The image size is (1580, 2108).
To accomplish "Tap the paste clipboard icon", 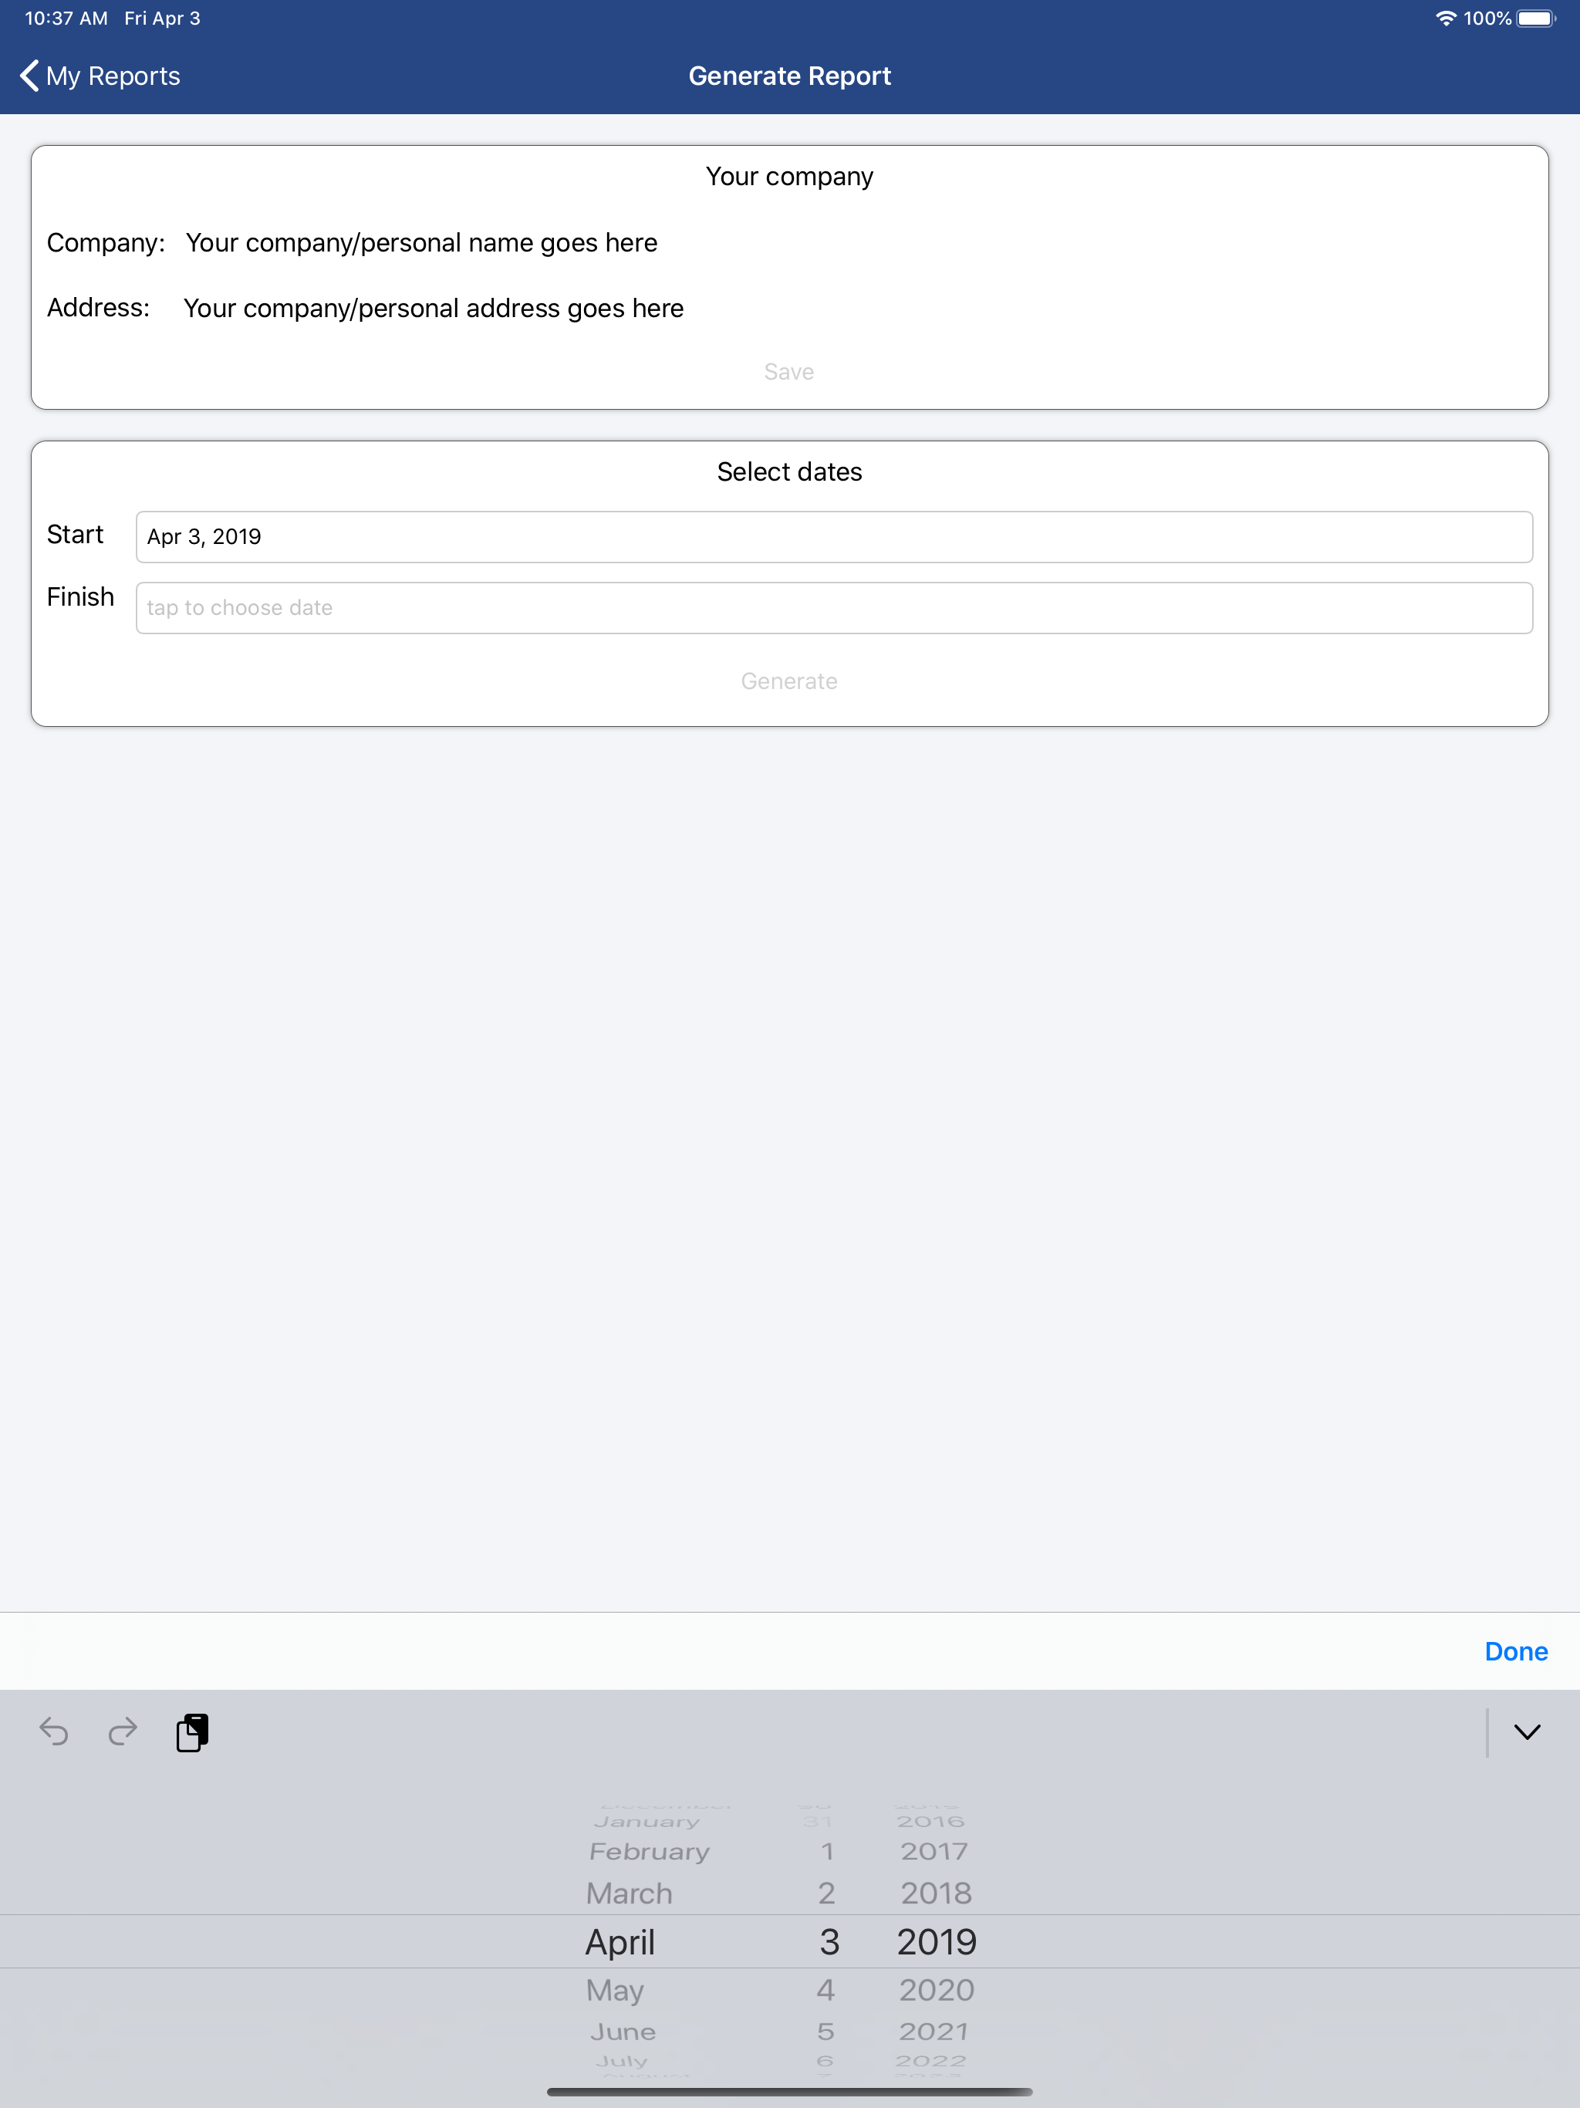I will (x=191, y=1731).
